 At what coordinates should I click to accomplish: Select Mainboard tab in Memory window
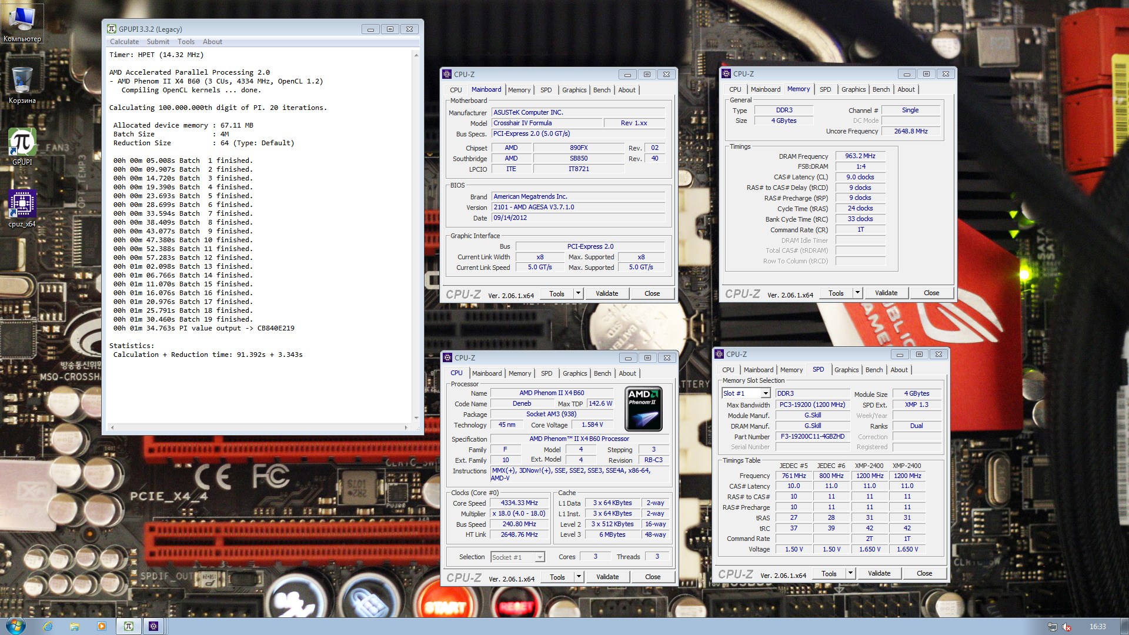click(766, 89)
